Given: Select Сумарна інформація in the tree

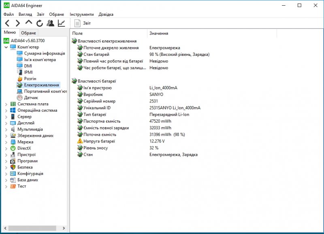Looking at the screenshot, I should pos(44,53).
